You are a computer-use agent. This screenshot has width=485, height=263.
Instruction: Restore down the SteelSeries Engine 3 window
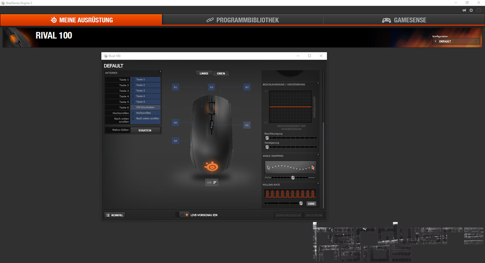click(467, 3)
